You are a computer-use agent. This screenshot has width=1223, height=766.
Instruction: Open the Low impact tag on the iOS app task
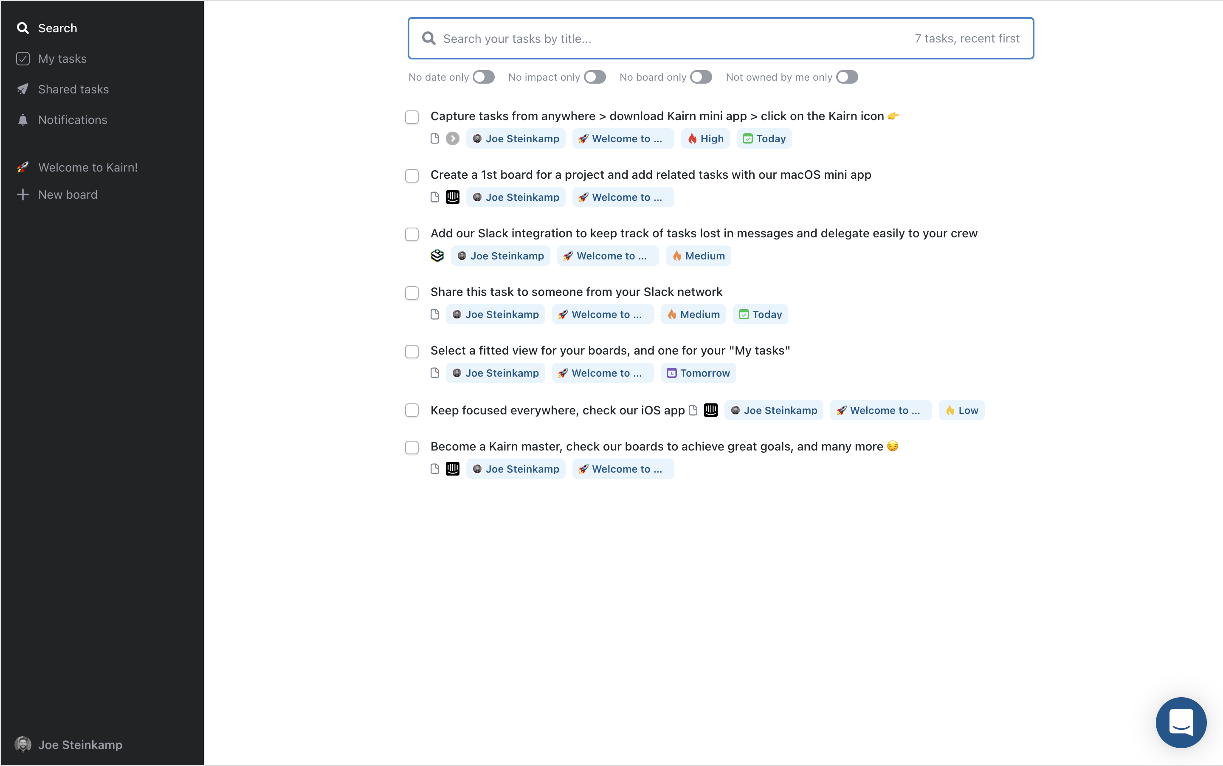pos(961,410)
